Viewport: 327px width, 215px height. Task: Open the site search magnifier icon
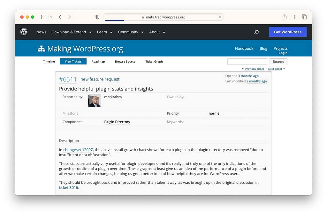(x=256, y=32)
